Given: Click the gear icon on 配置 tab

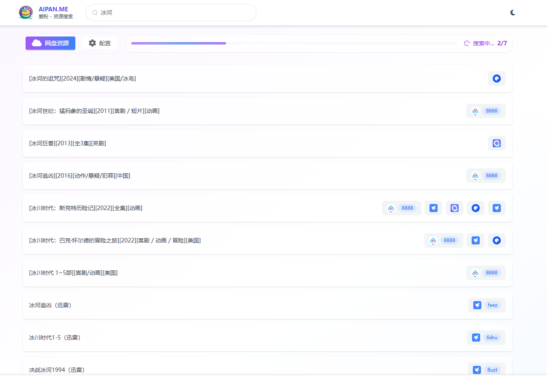Looking at the screenshot, I should click(92, 43).
